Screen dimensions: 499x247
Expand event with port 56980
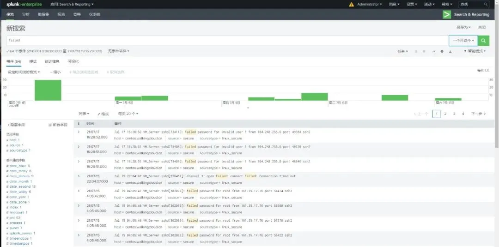(x=79, y=205)
